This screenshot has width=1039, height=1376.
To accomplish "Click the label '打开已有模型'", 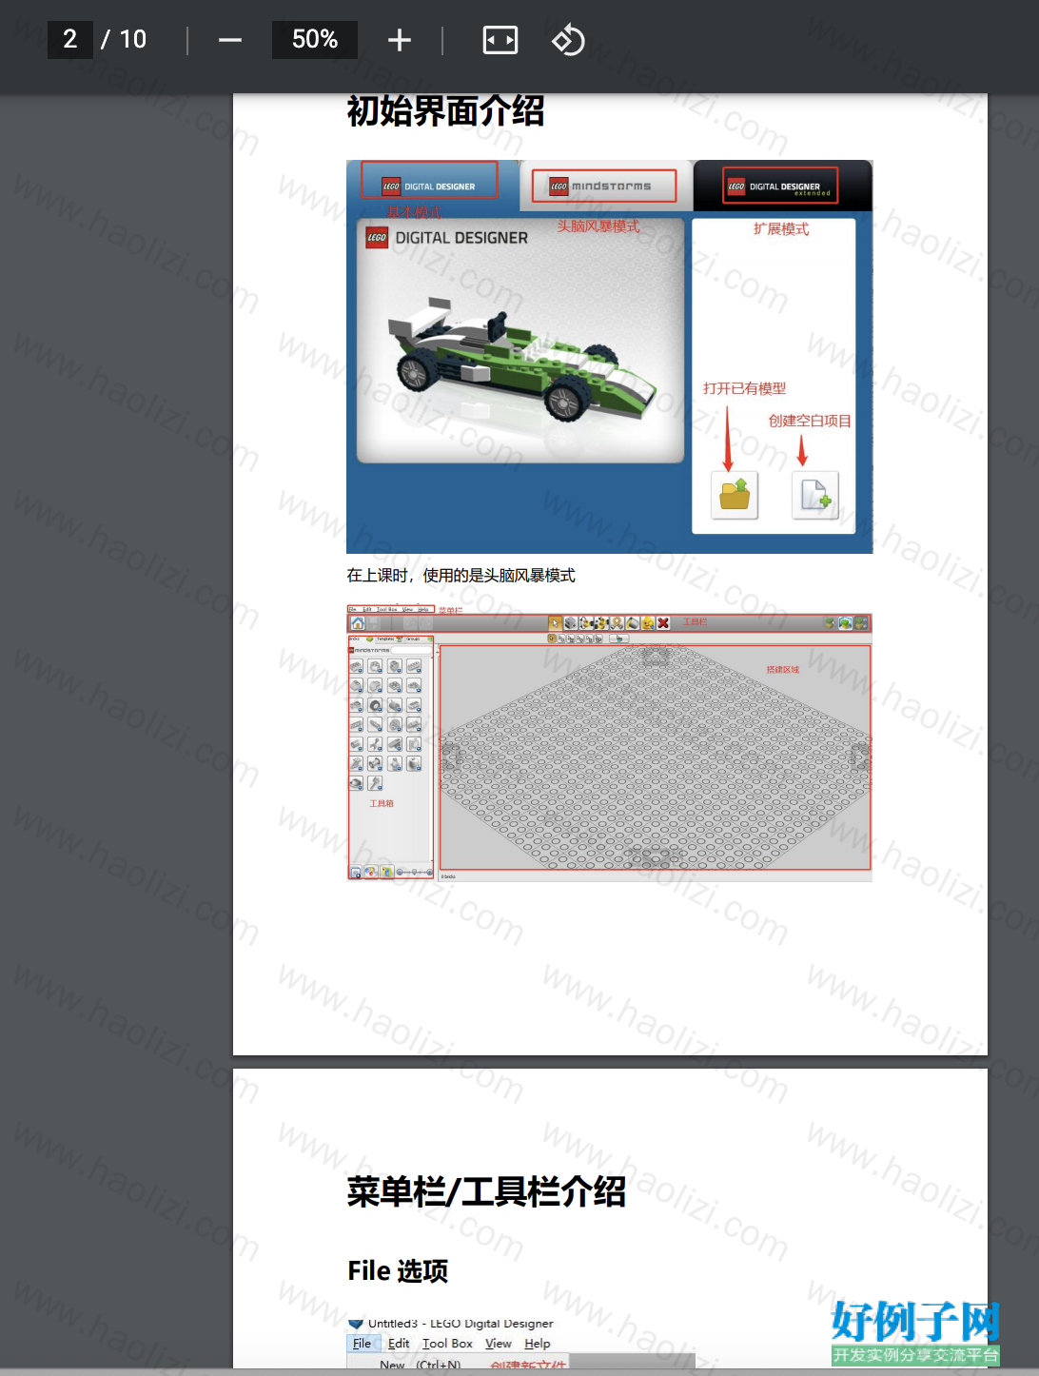I will pos(744,388).
